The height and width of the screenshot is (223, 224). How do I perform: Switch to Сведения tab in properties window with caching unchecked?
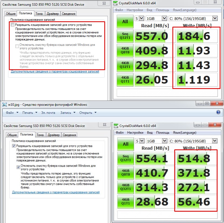pyautogui.click(x=68, y=14)
